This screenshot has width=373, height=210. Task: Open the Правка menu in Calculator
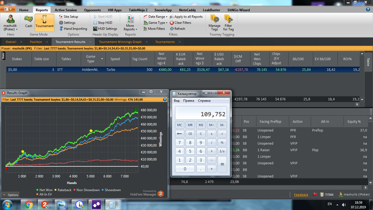pos(189,101)
